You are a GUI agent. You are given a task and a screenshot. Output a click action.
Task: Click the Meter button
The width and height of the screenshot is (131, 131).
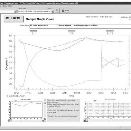[x=66, y=10]
